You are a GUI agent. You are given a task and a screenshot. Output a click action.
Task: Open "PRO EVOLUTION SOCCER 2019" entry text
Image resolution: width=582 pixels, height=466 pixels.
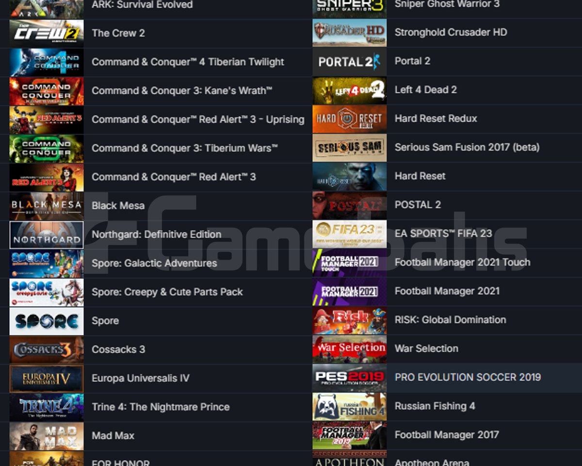pyautogui.click(x=468, y=377)
